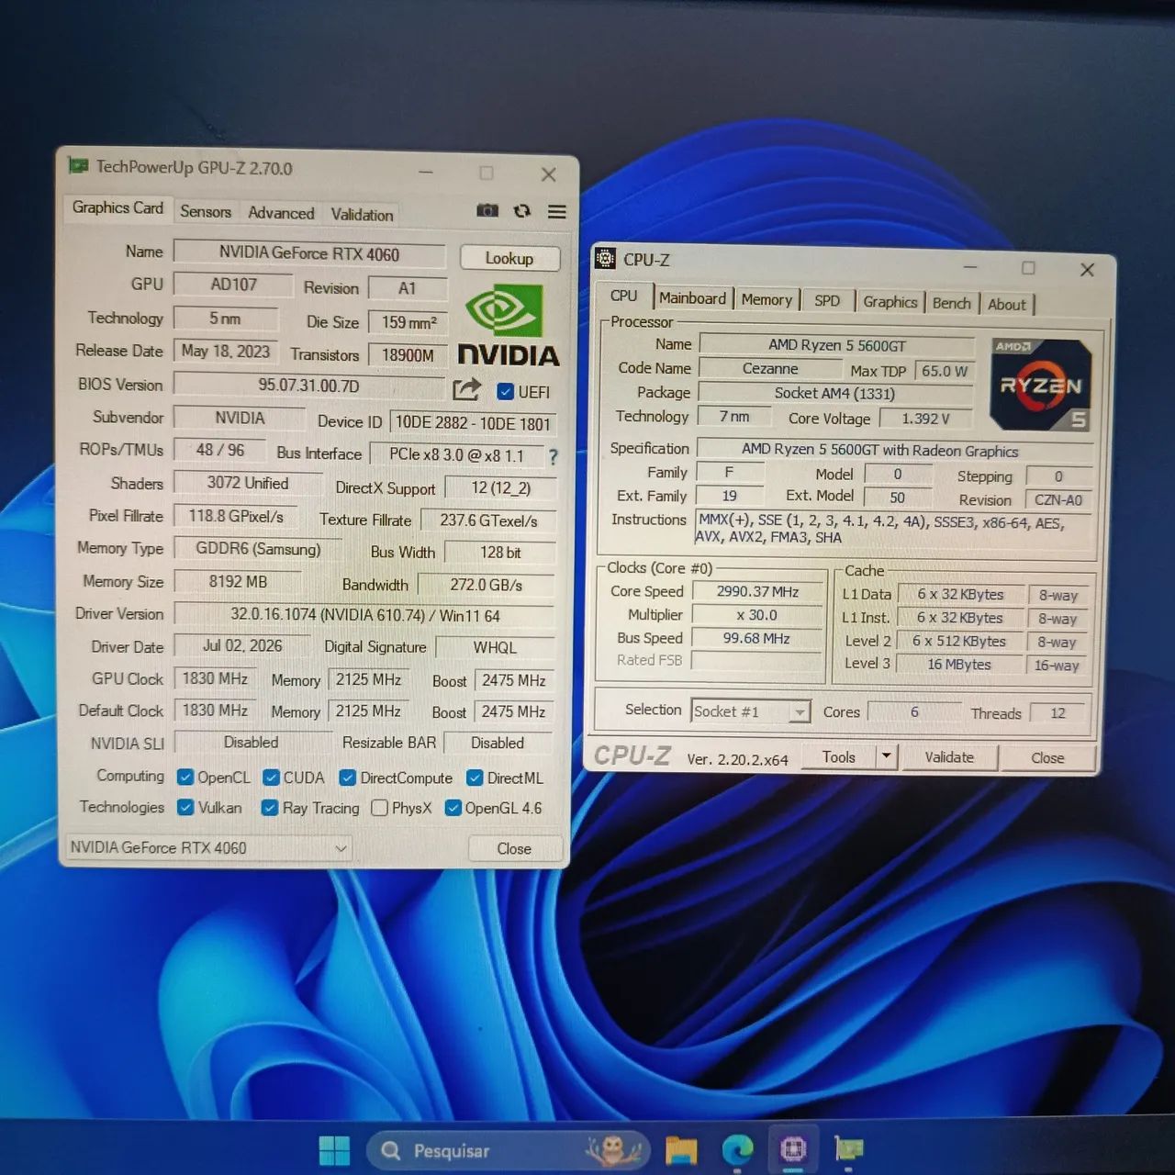Click the CPU-Z Tools button
This screenshot has height=1175, width=1175.
click(838, 756)
